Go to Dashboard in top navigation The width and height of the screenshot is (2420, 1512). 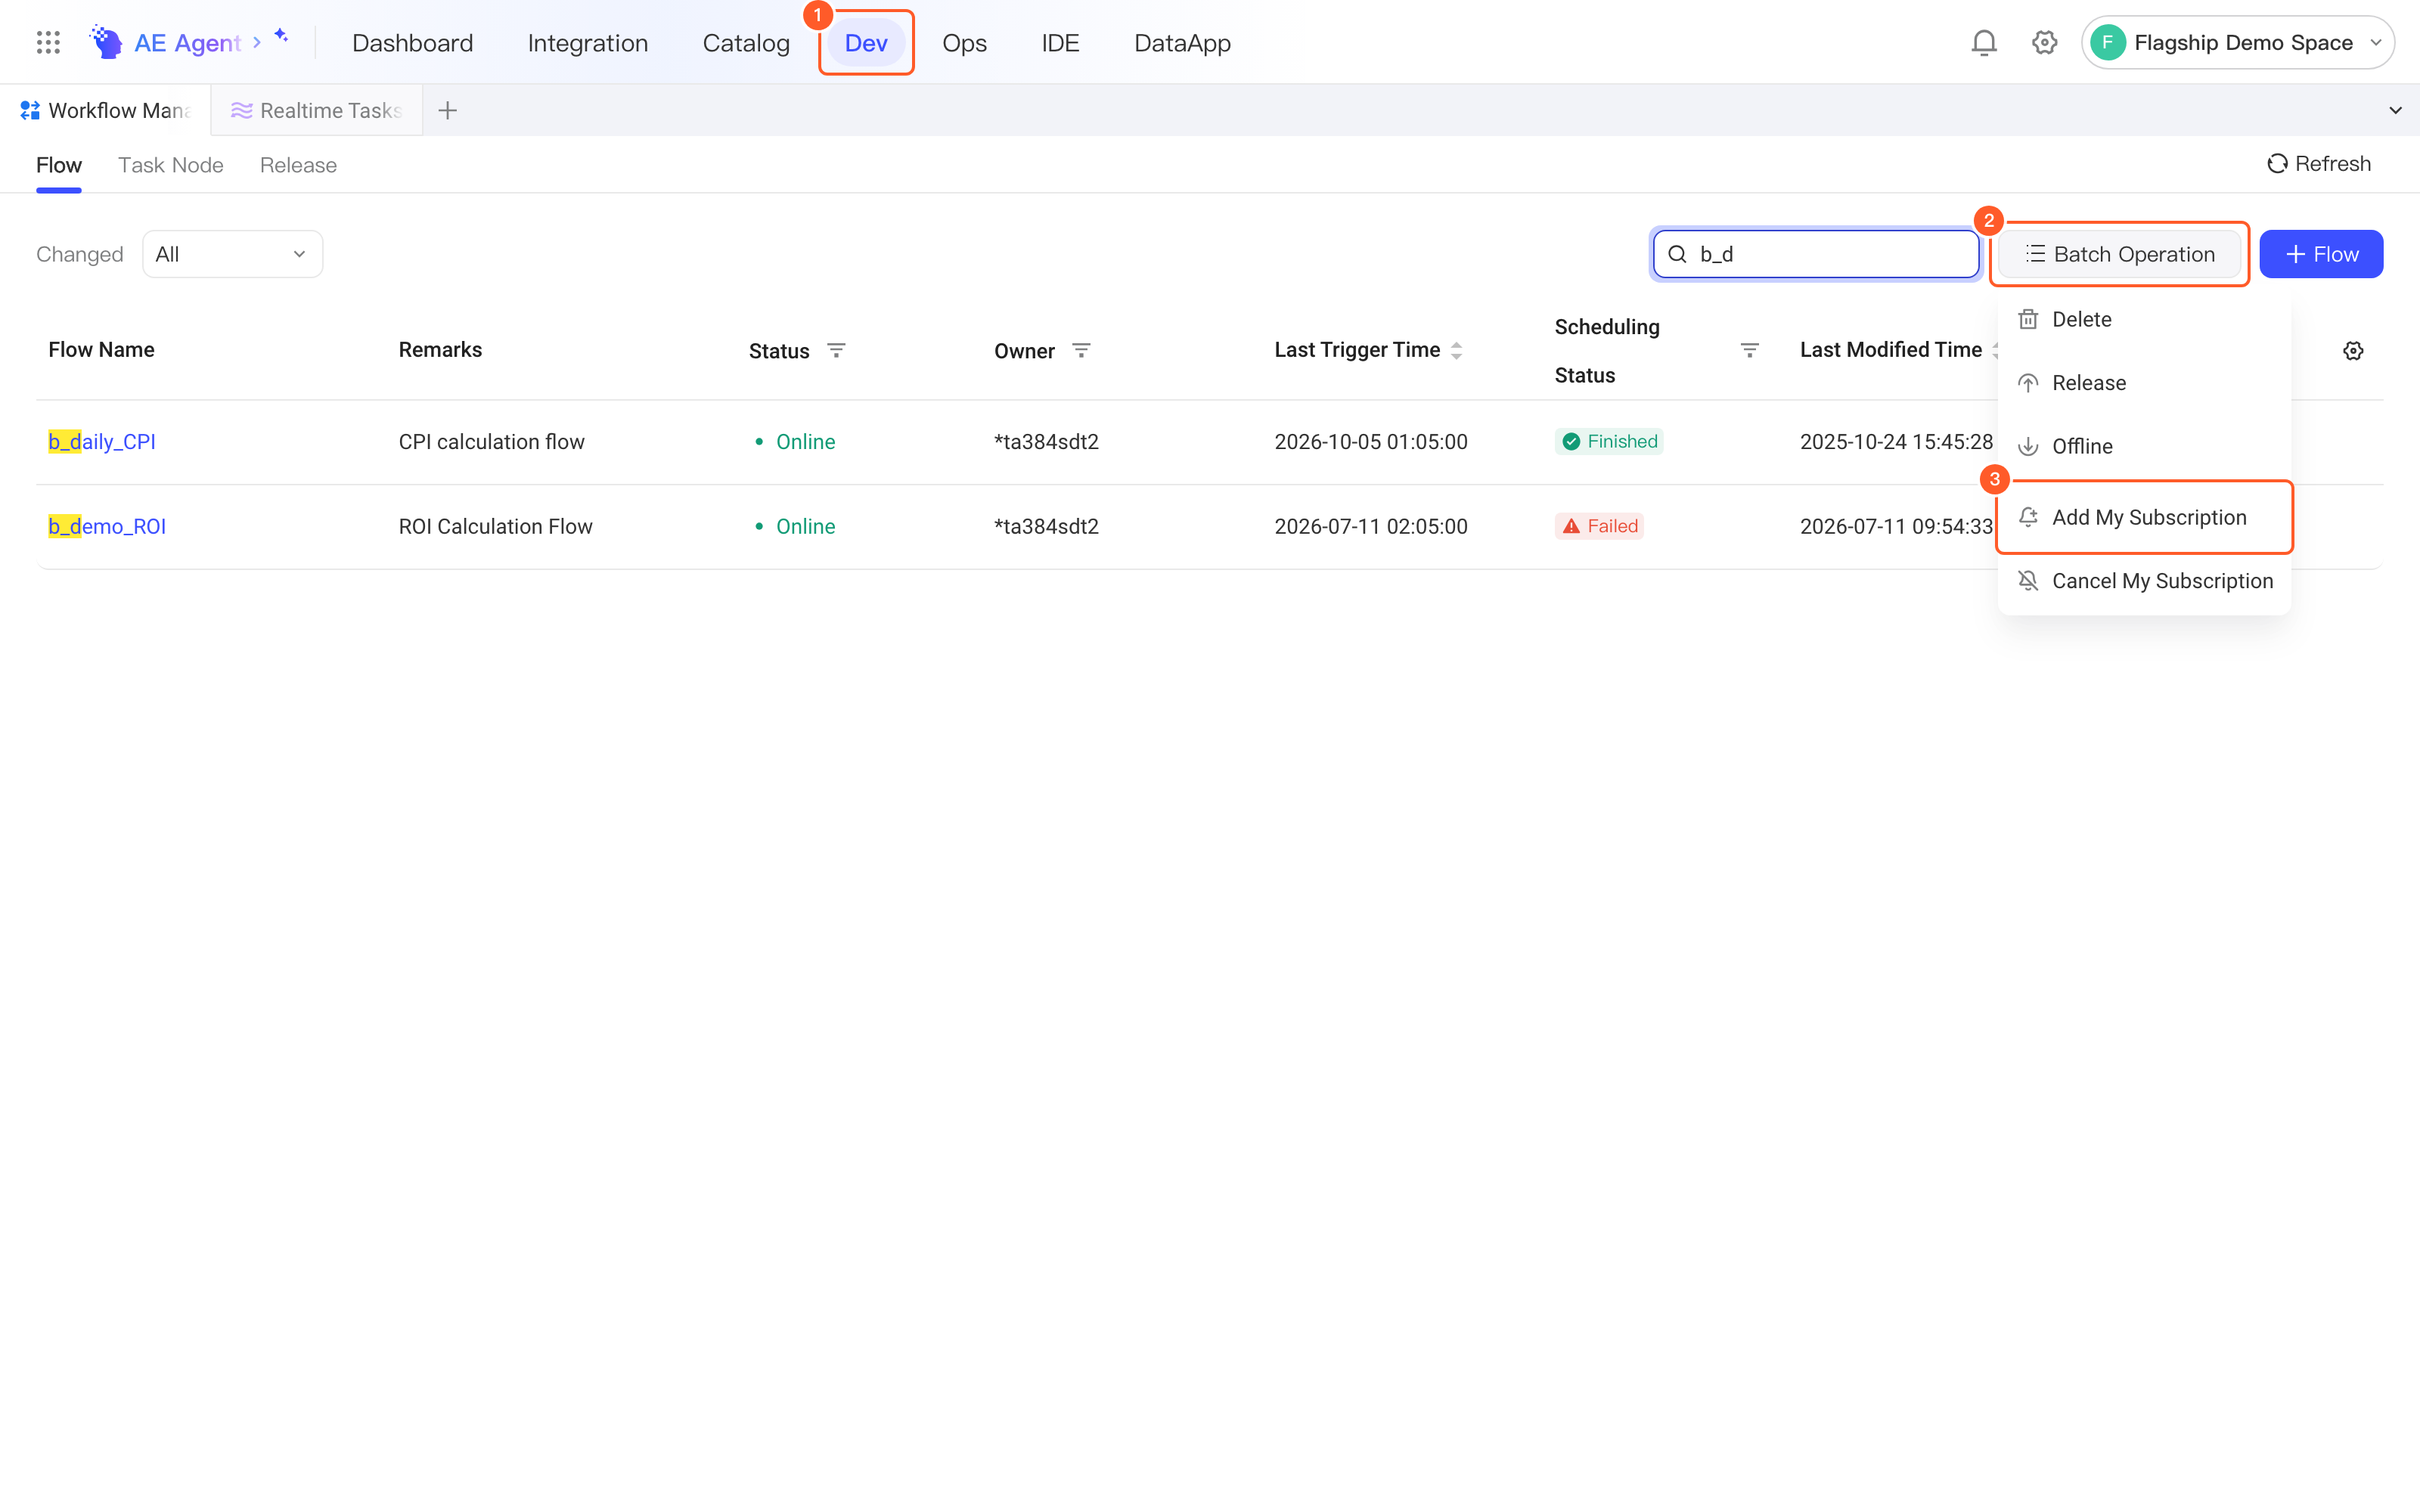412,43
